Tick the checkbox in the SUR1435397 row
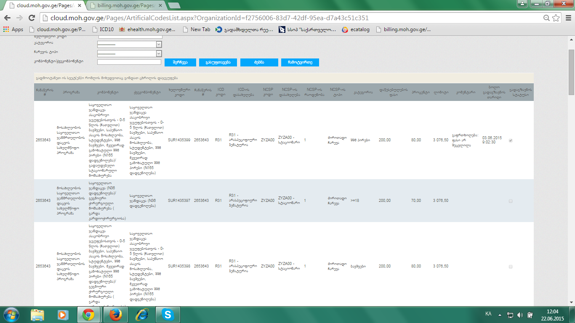This screenshot has height=323, width=575. (x=511, y=201)
